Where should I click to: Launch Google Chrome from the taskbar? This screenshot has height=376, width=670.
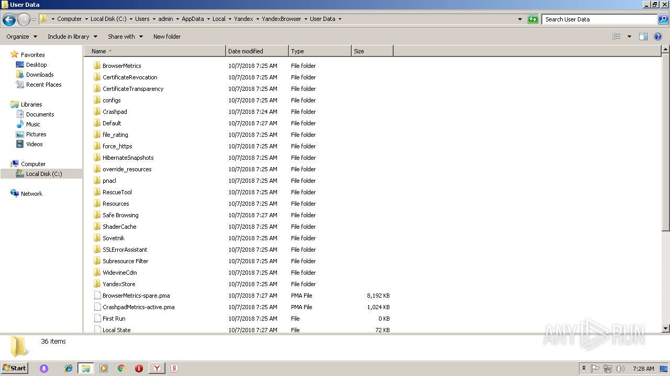click(x=121, y=368)
